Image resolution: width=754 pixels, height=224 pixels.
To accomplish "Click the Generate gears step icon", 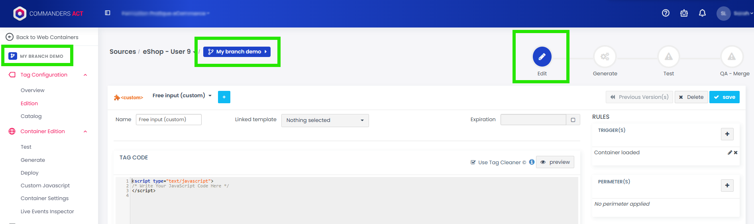I will [605, 57].
